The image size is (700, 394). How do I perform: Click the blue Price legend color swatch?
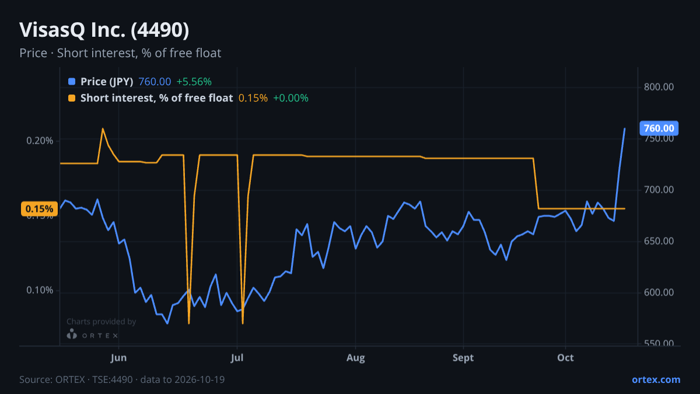72,82
